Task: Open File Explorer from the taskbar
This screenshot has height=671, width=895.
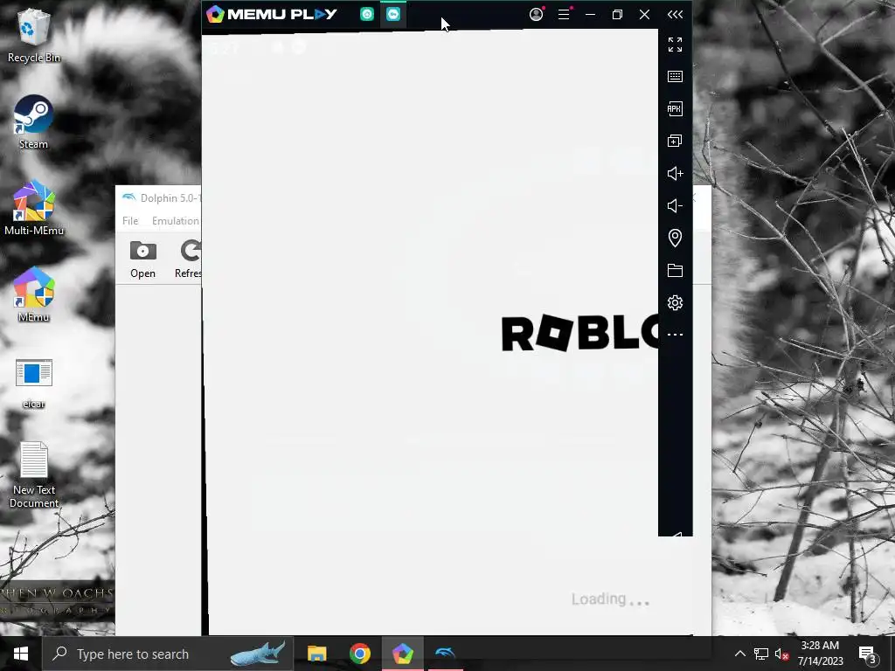Action: tap(316, 654)
